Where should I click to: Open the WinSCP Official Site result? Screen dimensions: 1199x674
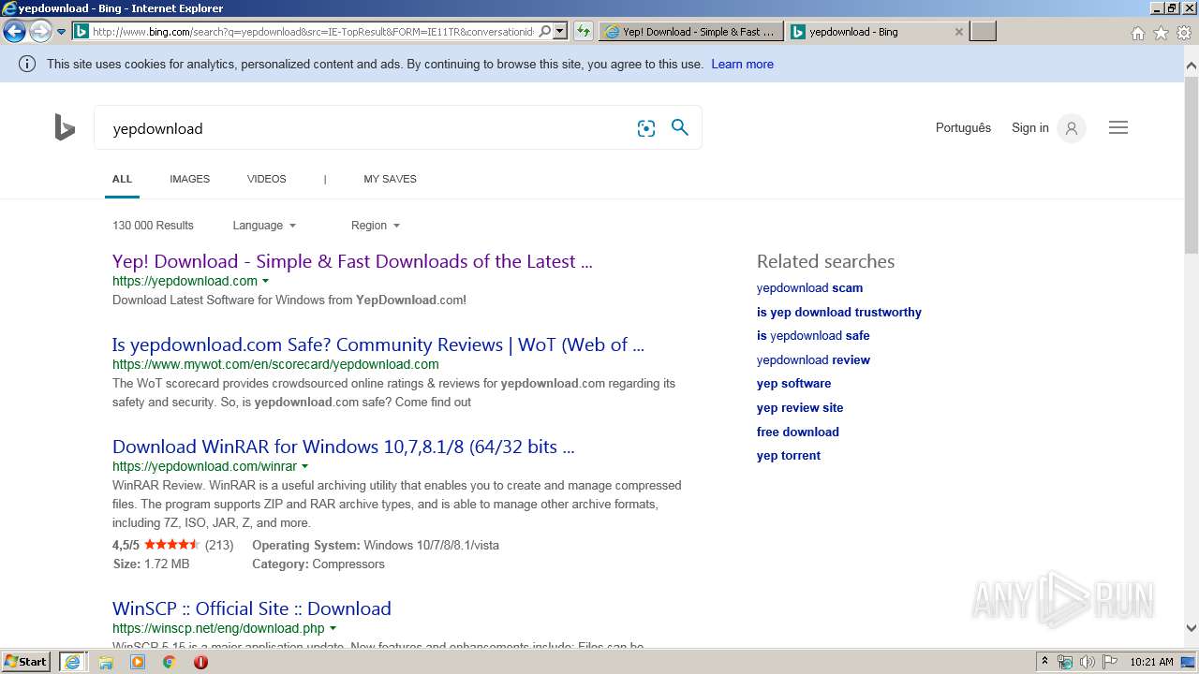252,608
